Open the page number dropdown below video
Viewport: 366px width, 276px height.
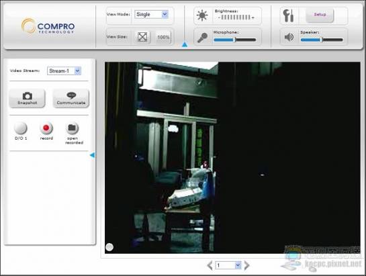tap(228, 265)
